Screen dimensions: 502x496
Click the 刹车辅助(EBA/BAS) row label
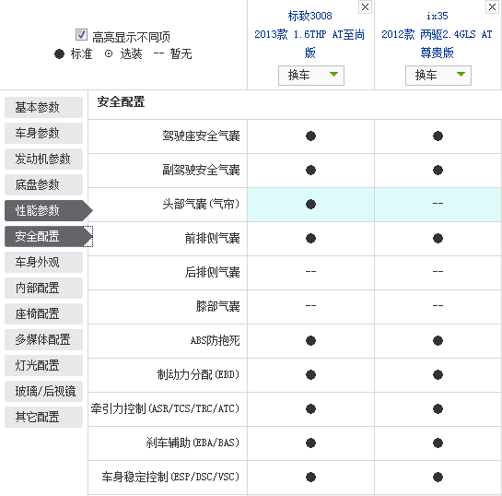coord(193,443)
